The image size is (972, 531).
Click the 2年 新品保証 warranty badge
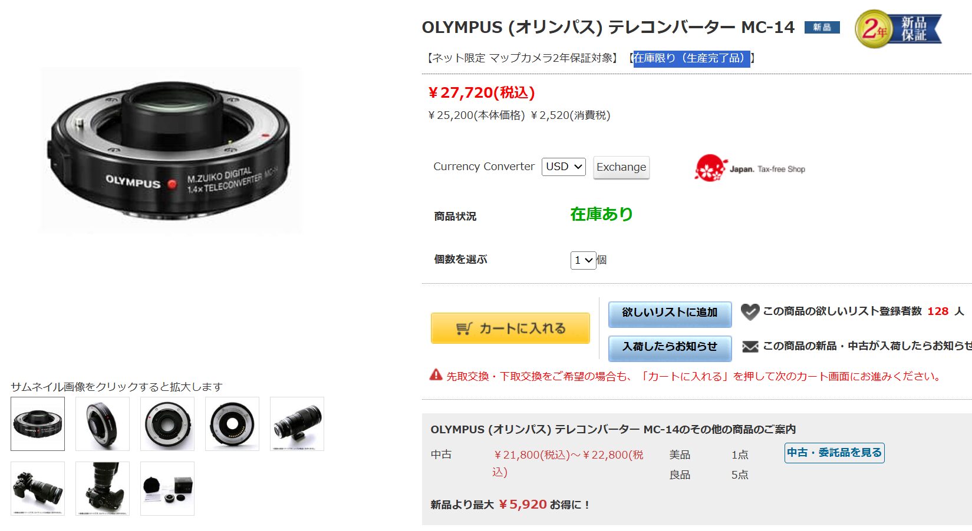(x=898, y=28)
